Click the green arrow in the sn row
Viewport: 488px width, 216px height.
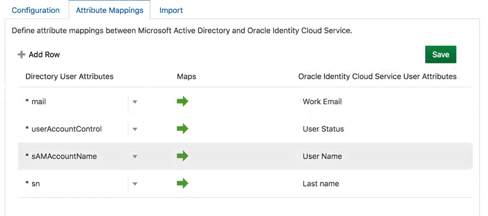tap(183, 183)
